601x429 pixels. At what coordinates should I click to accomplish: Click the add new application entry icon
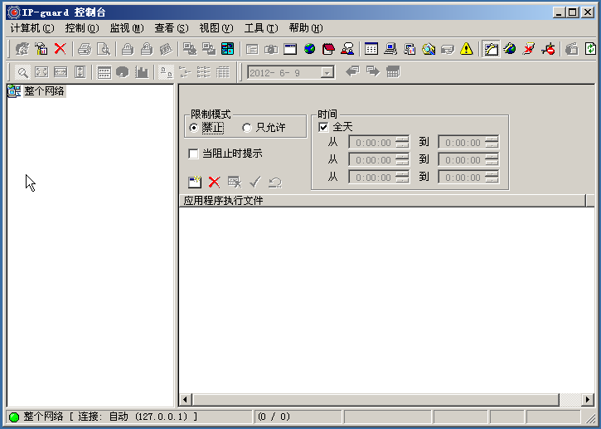coord(195,182)
